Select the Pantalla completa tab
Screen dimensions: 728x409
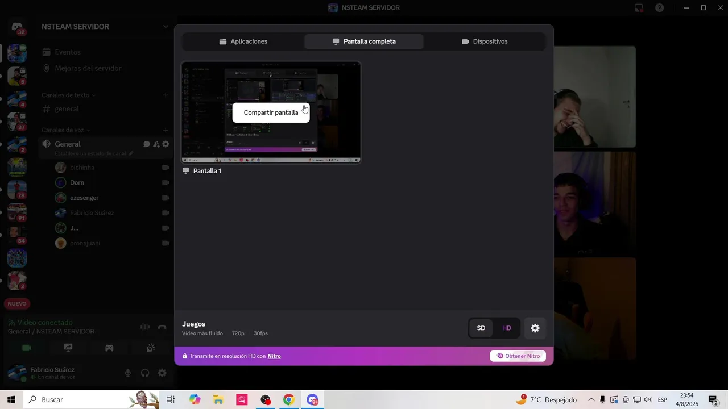pos(364,41)
